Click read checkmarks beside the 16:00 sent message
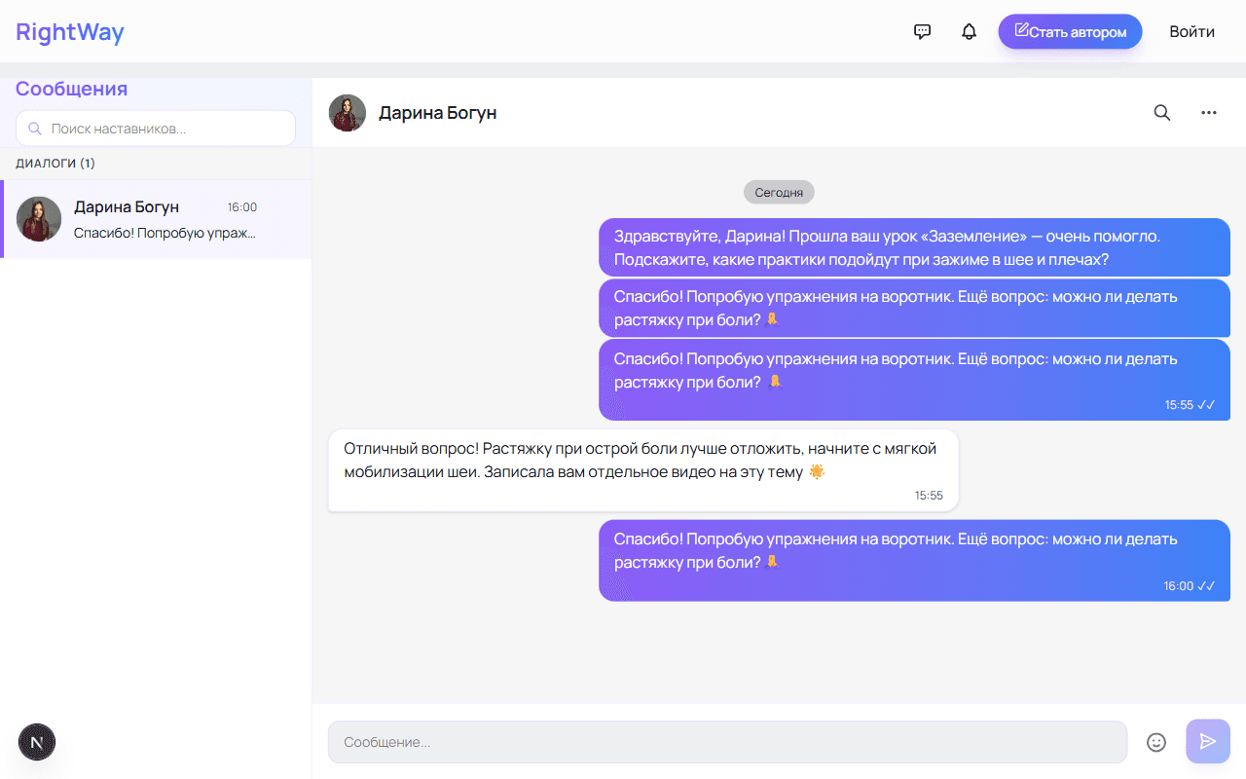This screenshot has width=1246, height=779. point(1207,586)
